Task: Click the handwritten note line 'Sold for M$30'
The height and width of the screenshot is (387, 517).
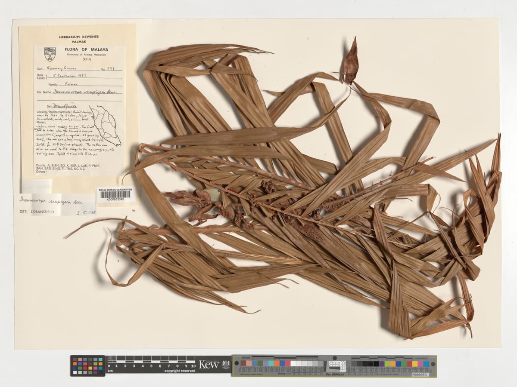Action: pos(72,144)
